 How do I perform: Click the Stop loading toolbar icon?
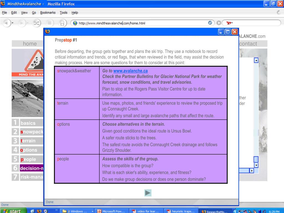coord(49,23)
